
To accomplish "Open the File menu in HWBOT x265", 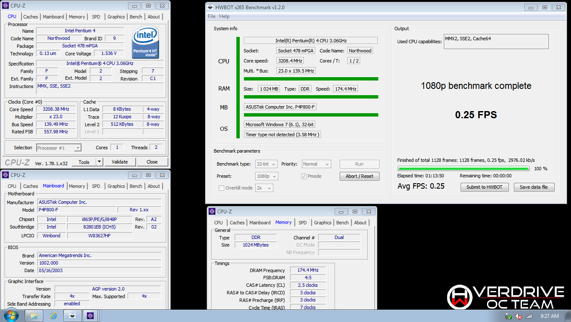I will click(212, 16).
